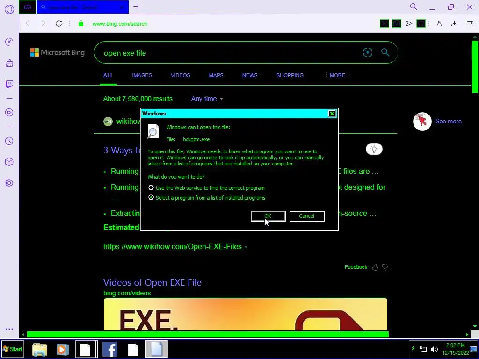Click the Feedback link

coord(356,267)
